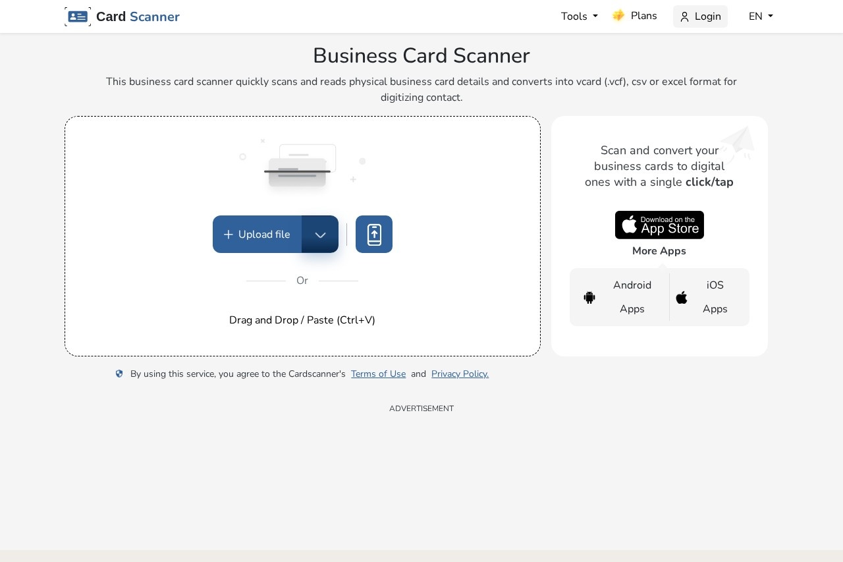Click the Plans star icon
The image size is (843, 562).
(618, 16)
